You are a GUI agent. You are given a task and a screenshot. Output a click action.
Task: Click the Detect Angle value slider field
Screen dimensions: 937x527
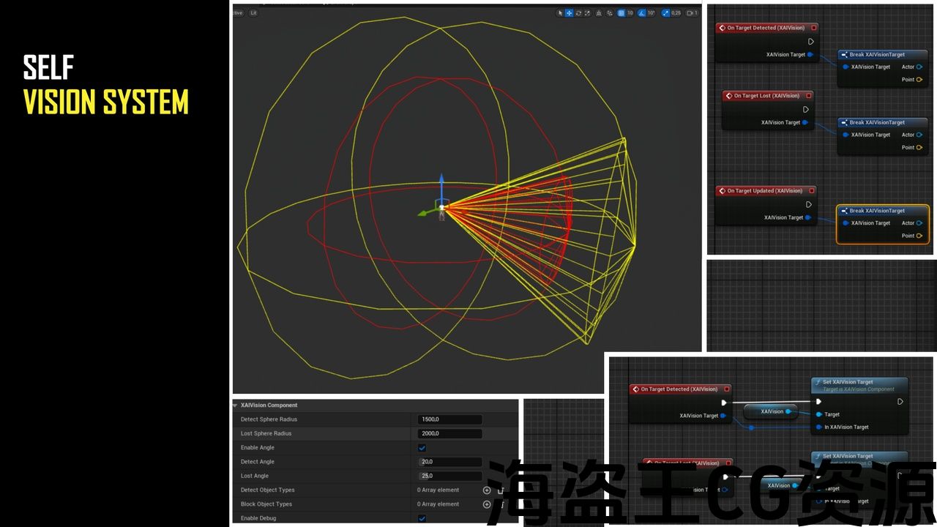450,462
